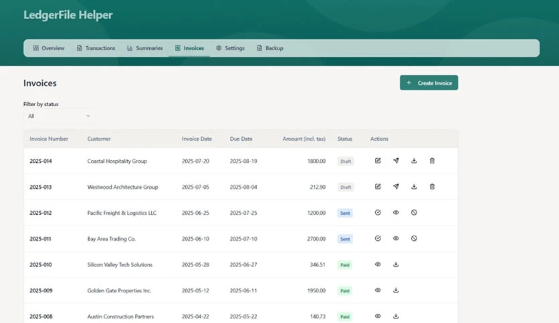Click the Sent status badge for 2025-011
The image size is (559, 323).
(x=345, y=239)
